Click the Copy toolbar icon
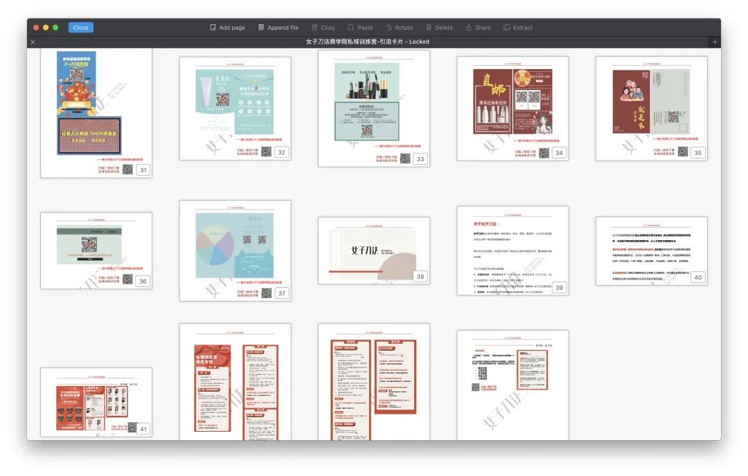This screenshot has width=748, height=476. coord(314,28)
